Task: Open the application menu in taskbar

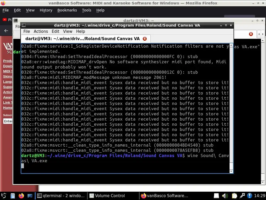Action: coord(4,196)
